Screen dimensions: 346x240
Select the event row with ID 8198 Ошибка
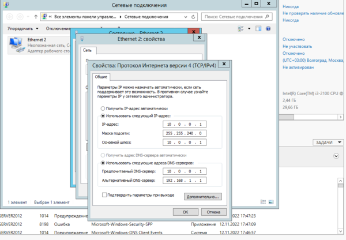tap(128, 224)
